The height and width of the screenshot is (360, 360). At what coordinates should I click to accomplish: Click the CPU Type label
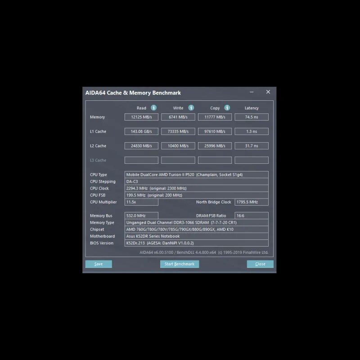(99, 175)
